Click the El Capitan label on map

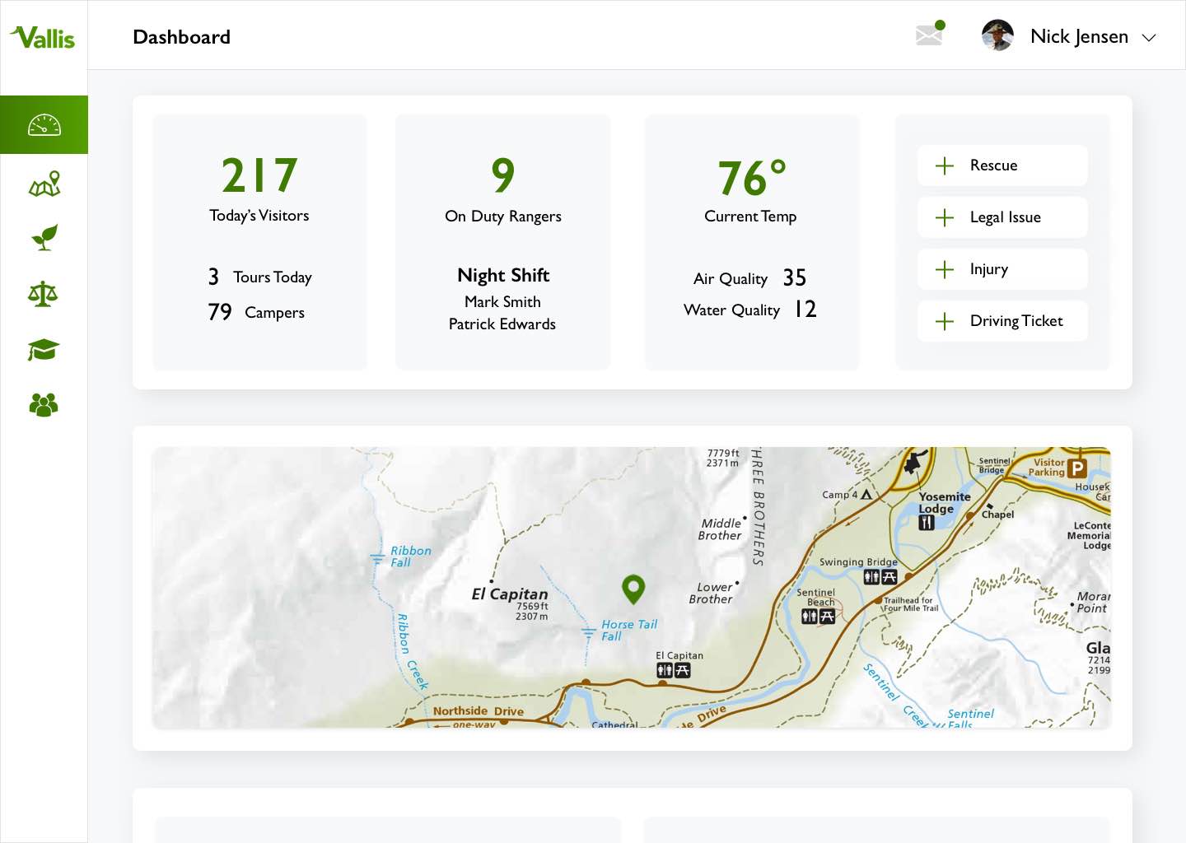[510, 594]
